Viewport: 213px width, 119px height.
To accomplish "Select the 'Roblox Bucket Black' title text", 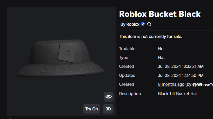I will 160,14.
